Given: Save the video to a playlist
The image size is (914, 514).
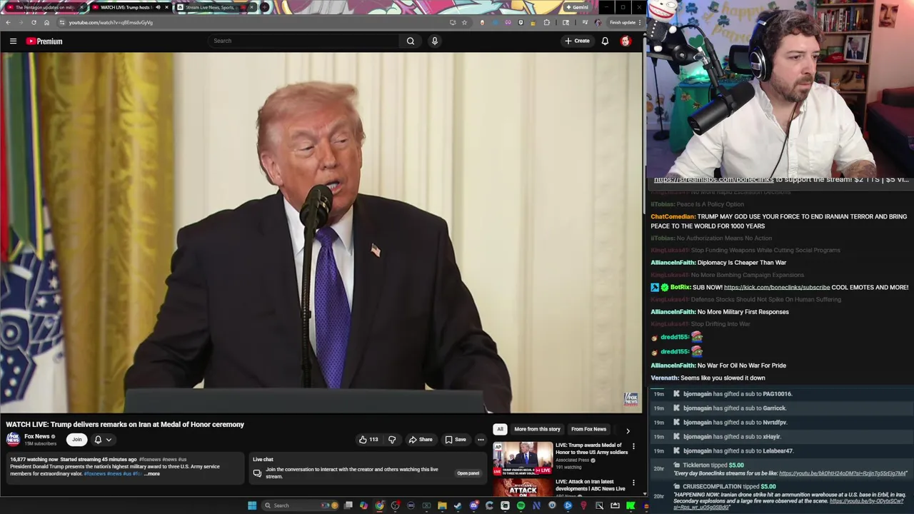Looking at the screenshot, I should point(455,440).
